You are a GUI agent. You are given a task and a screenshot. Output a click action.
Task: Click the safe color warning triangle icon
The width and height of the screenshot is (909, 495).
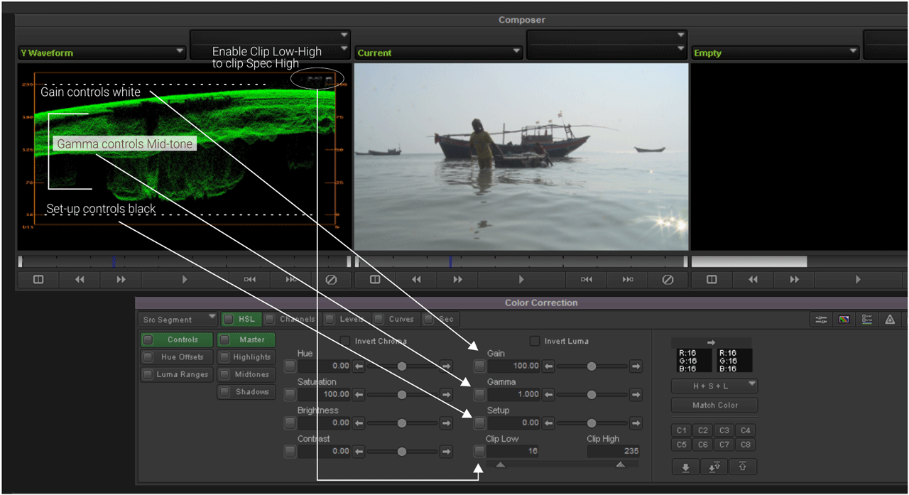pyautogui.click(x=890, y=320)
